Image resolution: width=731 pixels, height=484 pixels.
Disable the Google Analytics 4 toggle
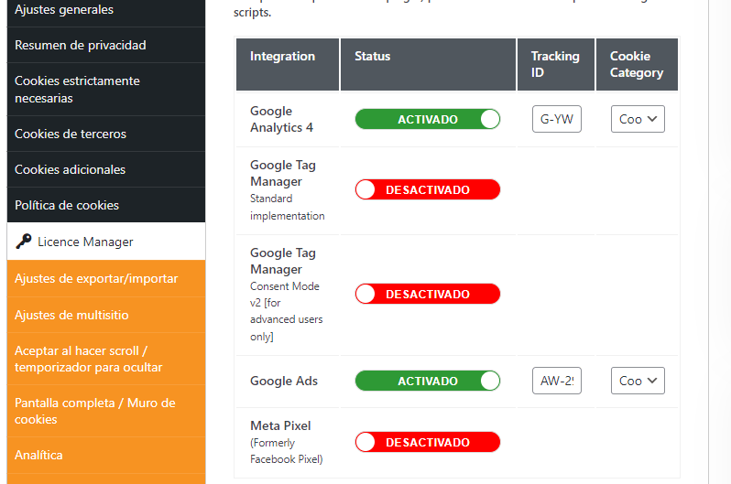coord(428,119)
